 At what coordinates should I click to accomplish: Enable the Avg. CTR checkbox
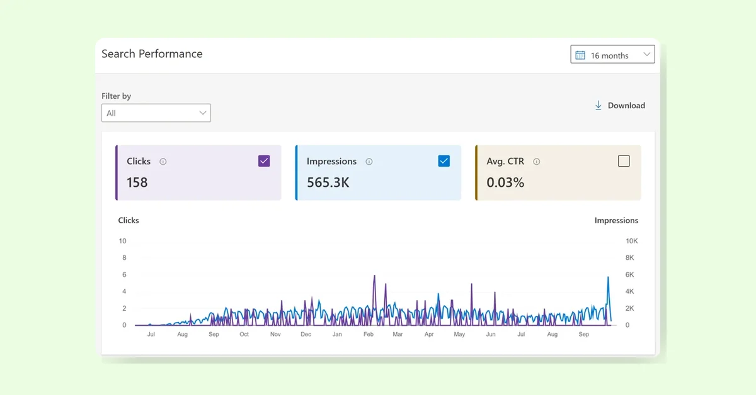(624, 161)
